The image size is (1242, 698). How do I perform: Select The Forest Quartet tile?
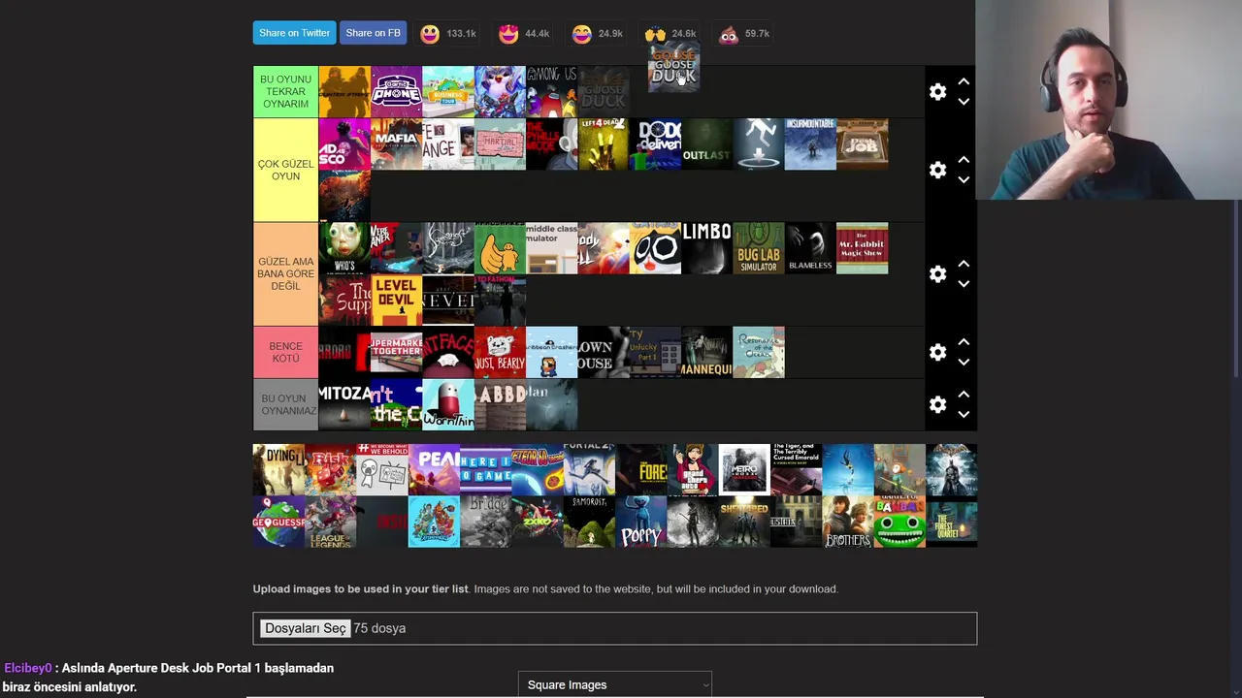pyautogui.click(x=952, y=523)
